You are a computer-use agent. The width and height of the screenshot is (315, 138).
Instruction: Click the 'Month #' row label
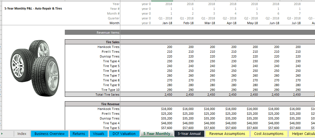[113, 13]
